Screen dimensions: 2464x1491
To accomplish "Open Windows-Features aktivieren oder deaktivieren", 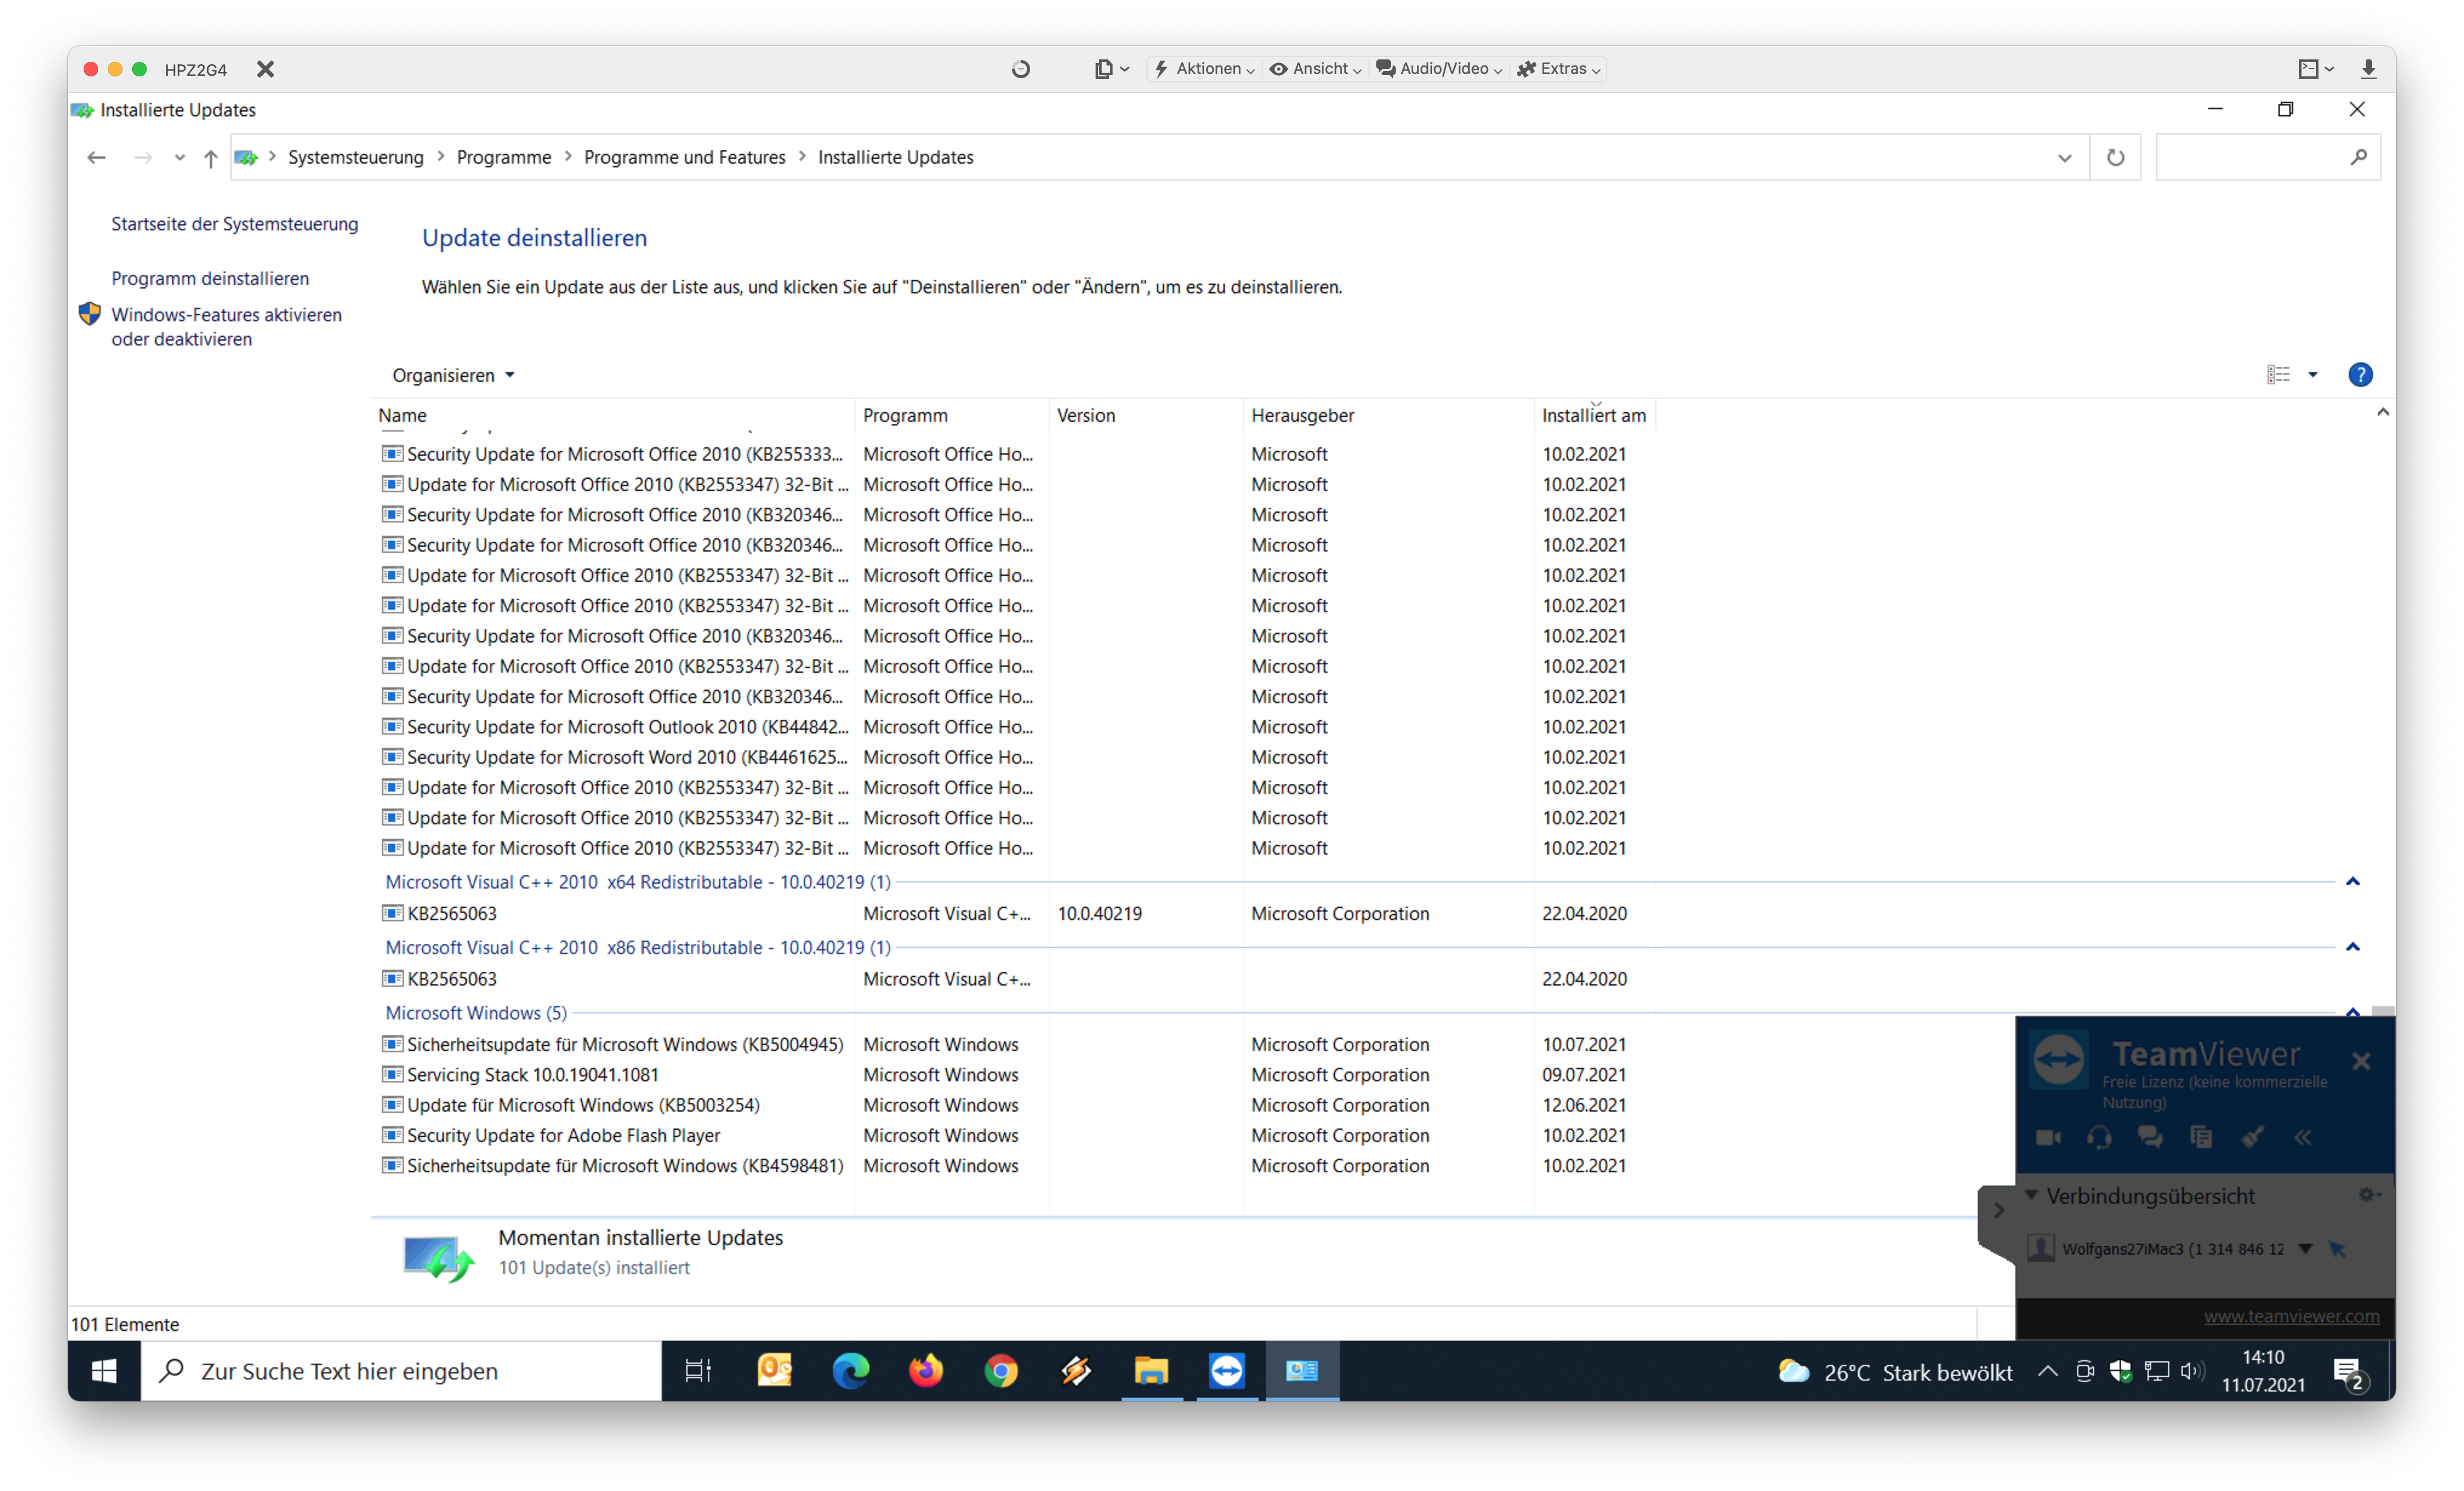I will point(226,327).
